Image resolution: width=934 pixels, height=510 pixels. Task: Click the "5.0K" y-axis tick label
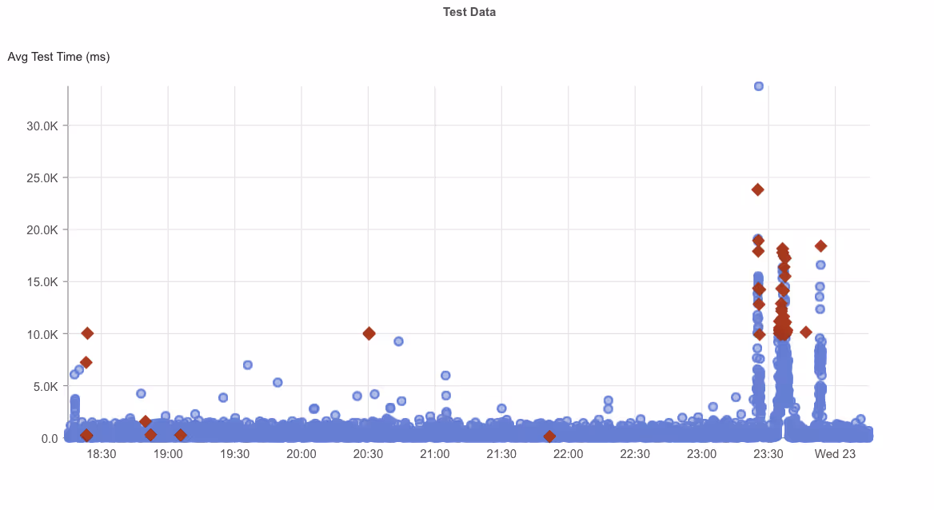(x=46, y=387)
